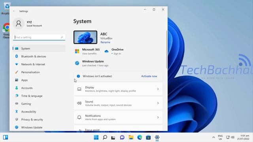Click the Network & internet wifi icon

(17, 64)
